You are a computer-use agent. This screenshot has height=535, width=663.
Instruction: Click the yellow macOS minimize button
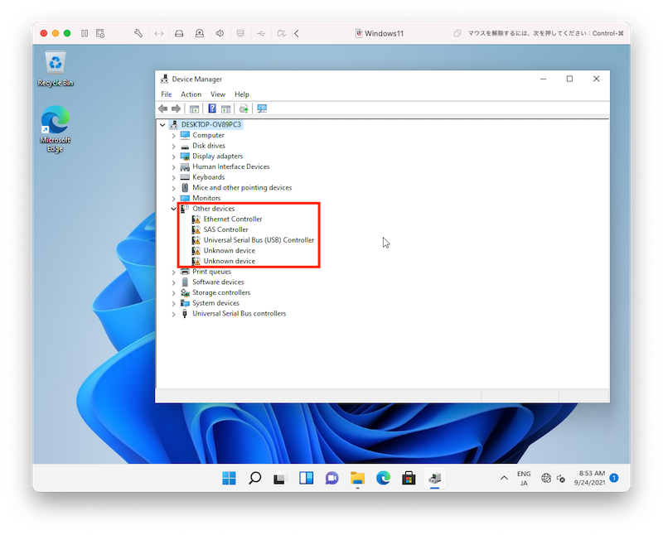point(55,33)
